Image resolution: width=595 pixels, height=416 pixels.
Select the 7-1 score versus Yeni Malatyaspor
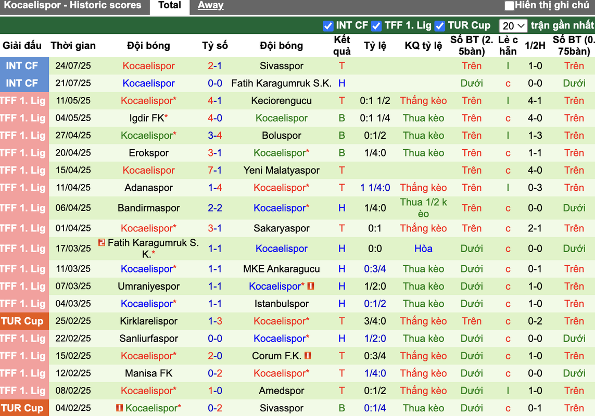point(215,170)
